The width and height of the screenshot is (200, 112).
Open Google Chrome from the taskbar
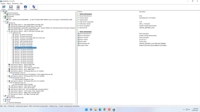click(x=105, y=110)
